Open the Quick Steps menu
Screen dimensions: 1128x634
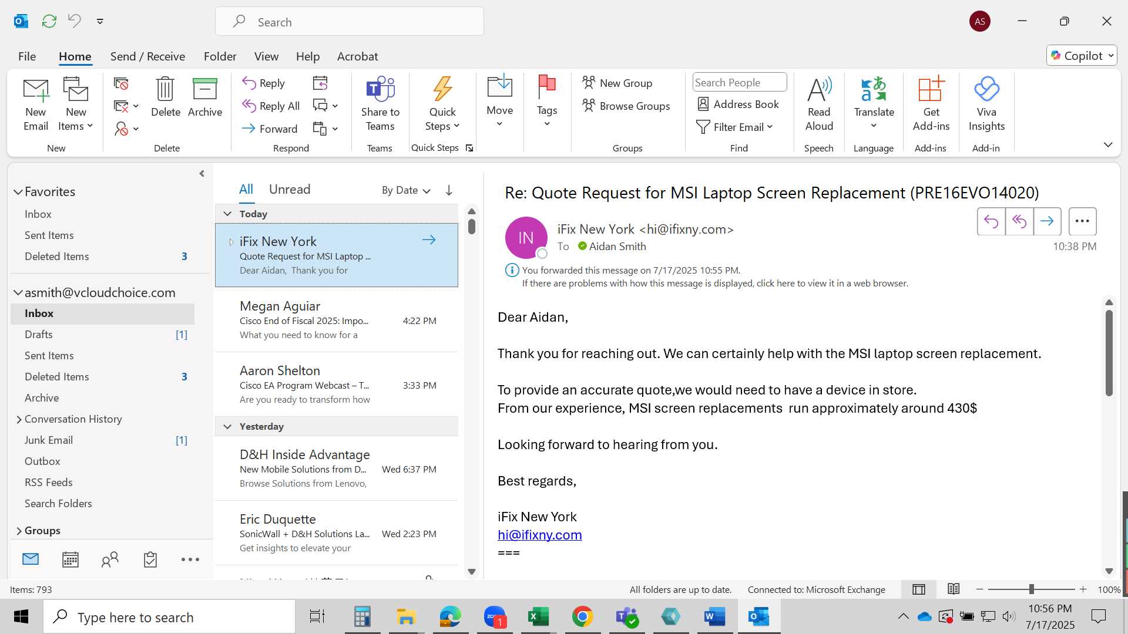pos(442,104)
